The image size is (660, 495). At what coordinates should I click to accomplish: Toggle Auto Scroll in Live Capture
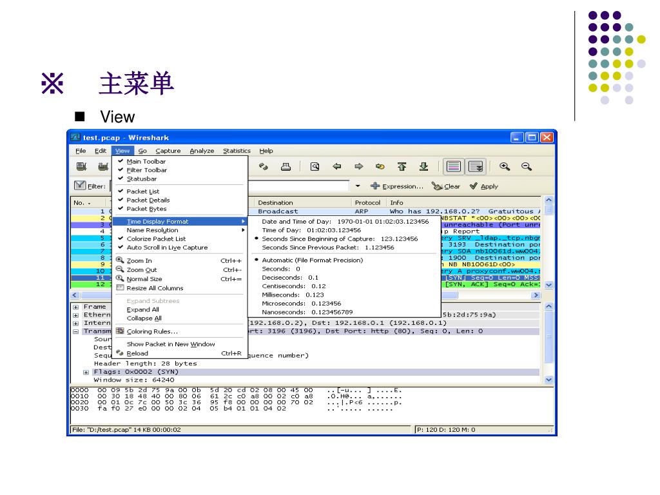point(167,247)
